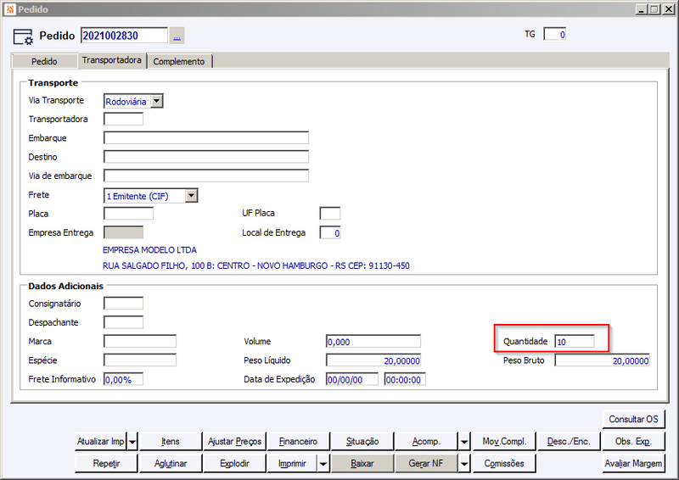Open the Acomp. dropdown arrow

pos(464,442)
